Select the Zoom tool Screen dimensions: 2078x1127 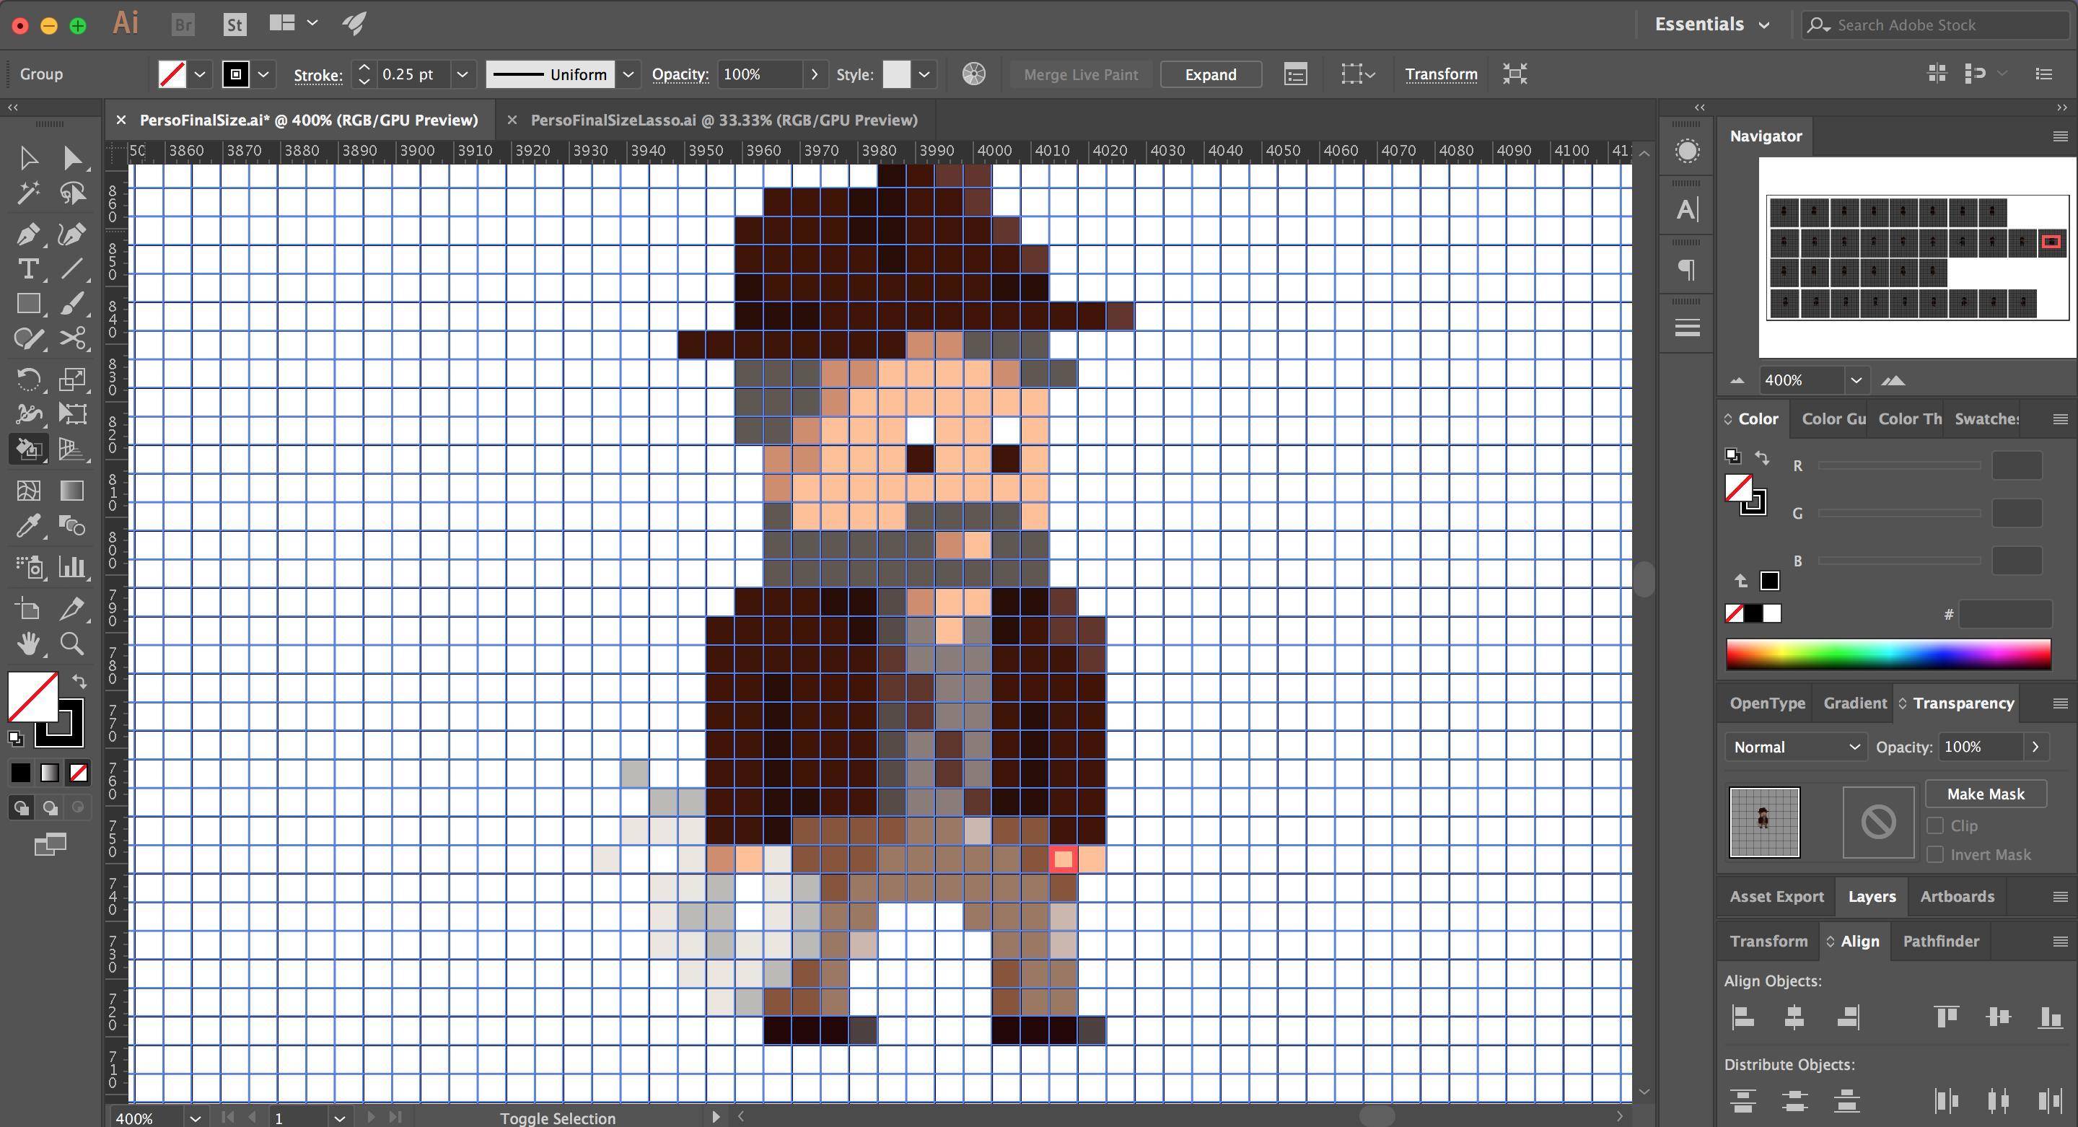(73, 644)
